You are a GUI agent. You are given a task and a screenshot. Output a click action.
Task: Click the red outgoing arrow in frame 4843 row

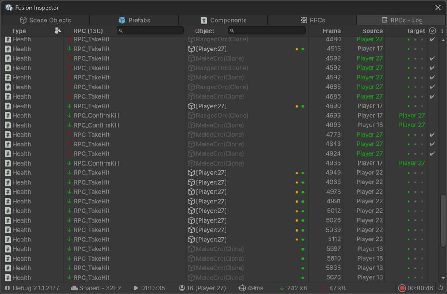(69, 144)
